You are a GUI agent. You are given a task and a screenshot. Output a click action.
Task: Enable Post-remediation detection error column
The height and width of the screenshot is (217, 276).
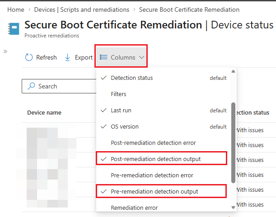click(x=153, y=143)
